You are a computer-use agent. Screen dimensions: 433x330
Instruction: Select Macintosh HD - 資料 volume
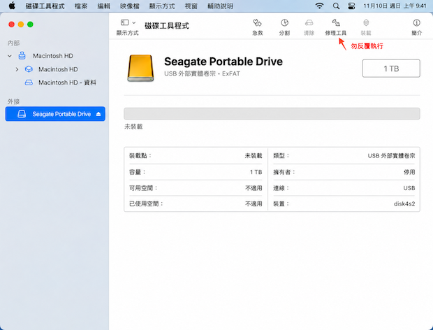(x=55, y=82)
